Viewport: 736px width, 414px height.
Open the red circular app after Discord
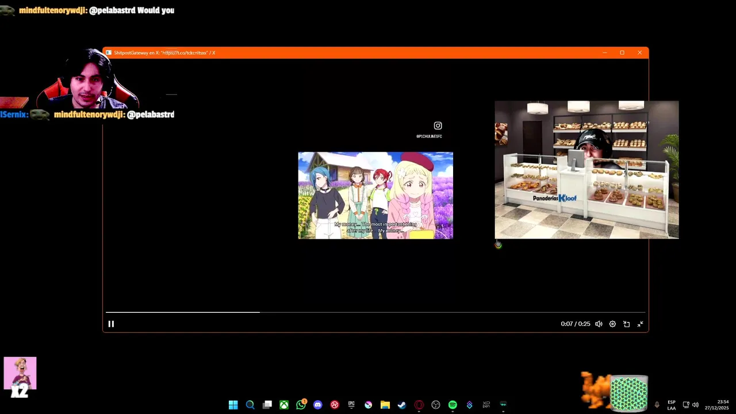pyautogui.click(x=335, y=405)
